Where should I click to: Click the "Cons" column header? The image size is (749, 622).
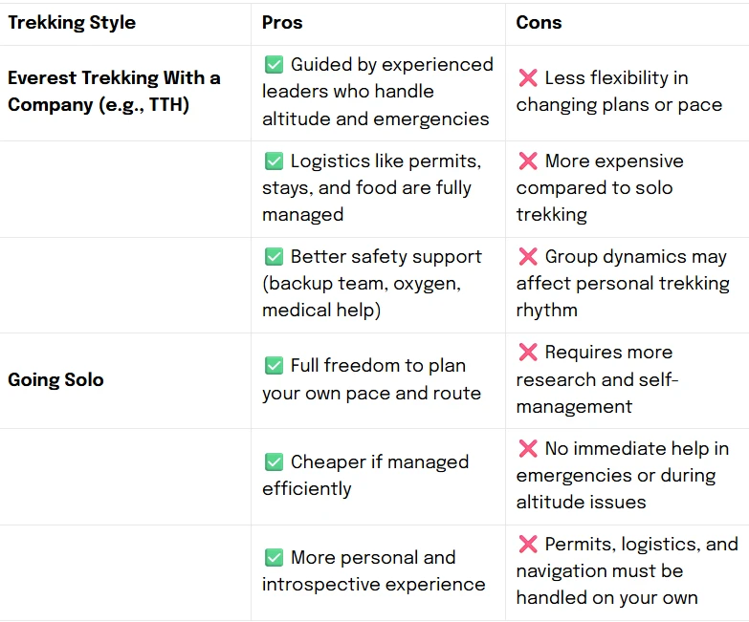point(539,22)
